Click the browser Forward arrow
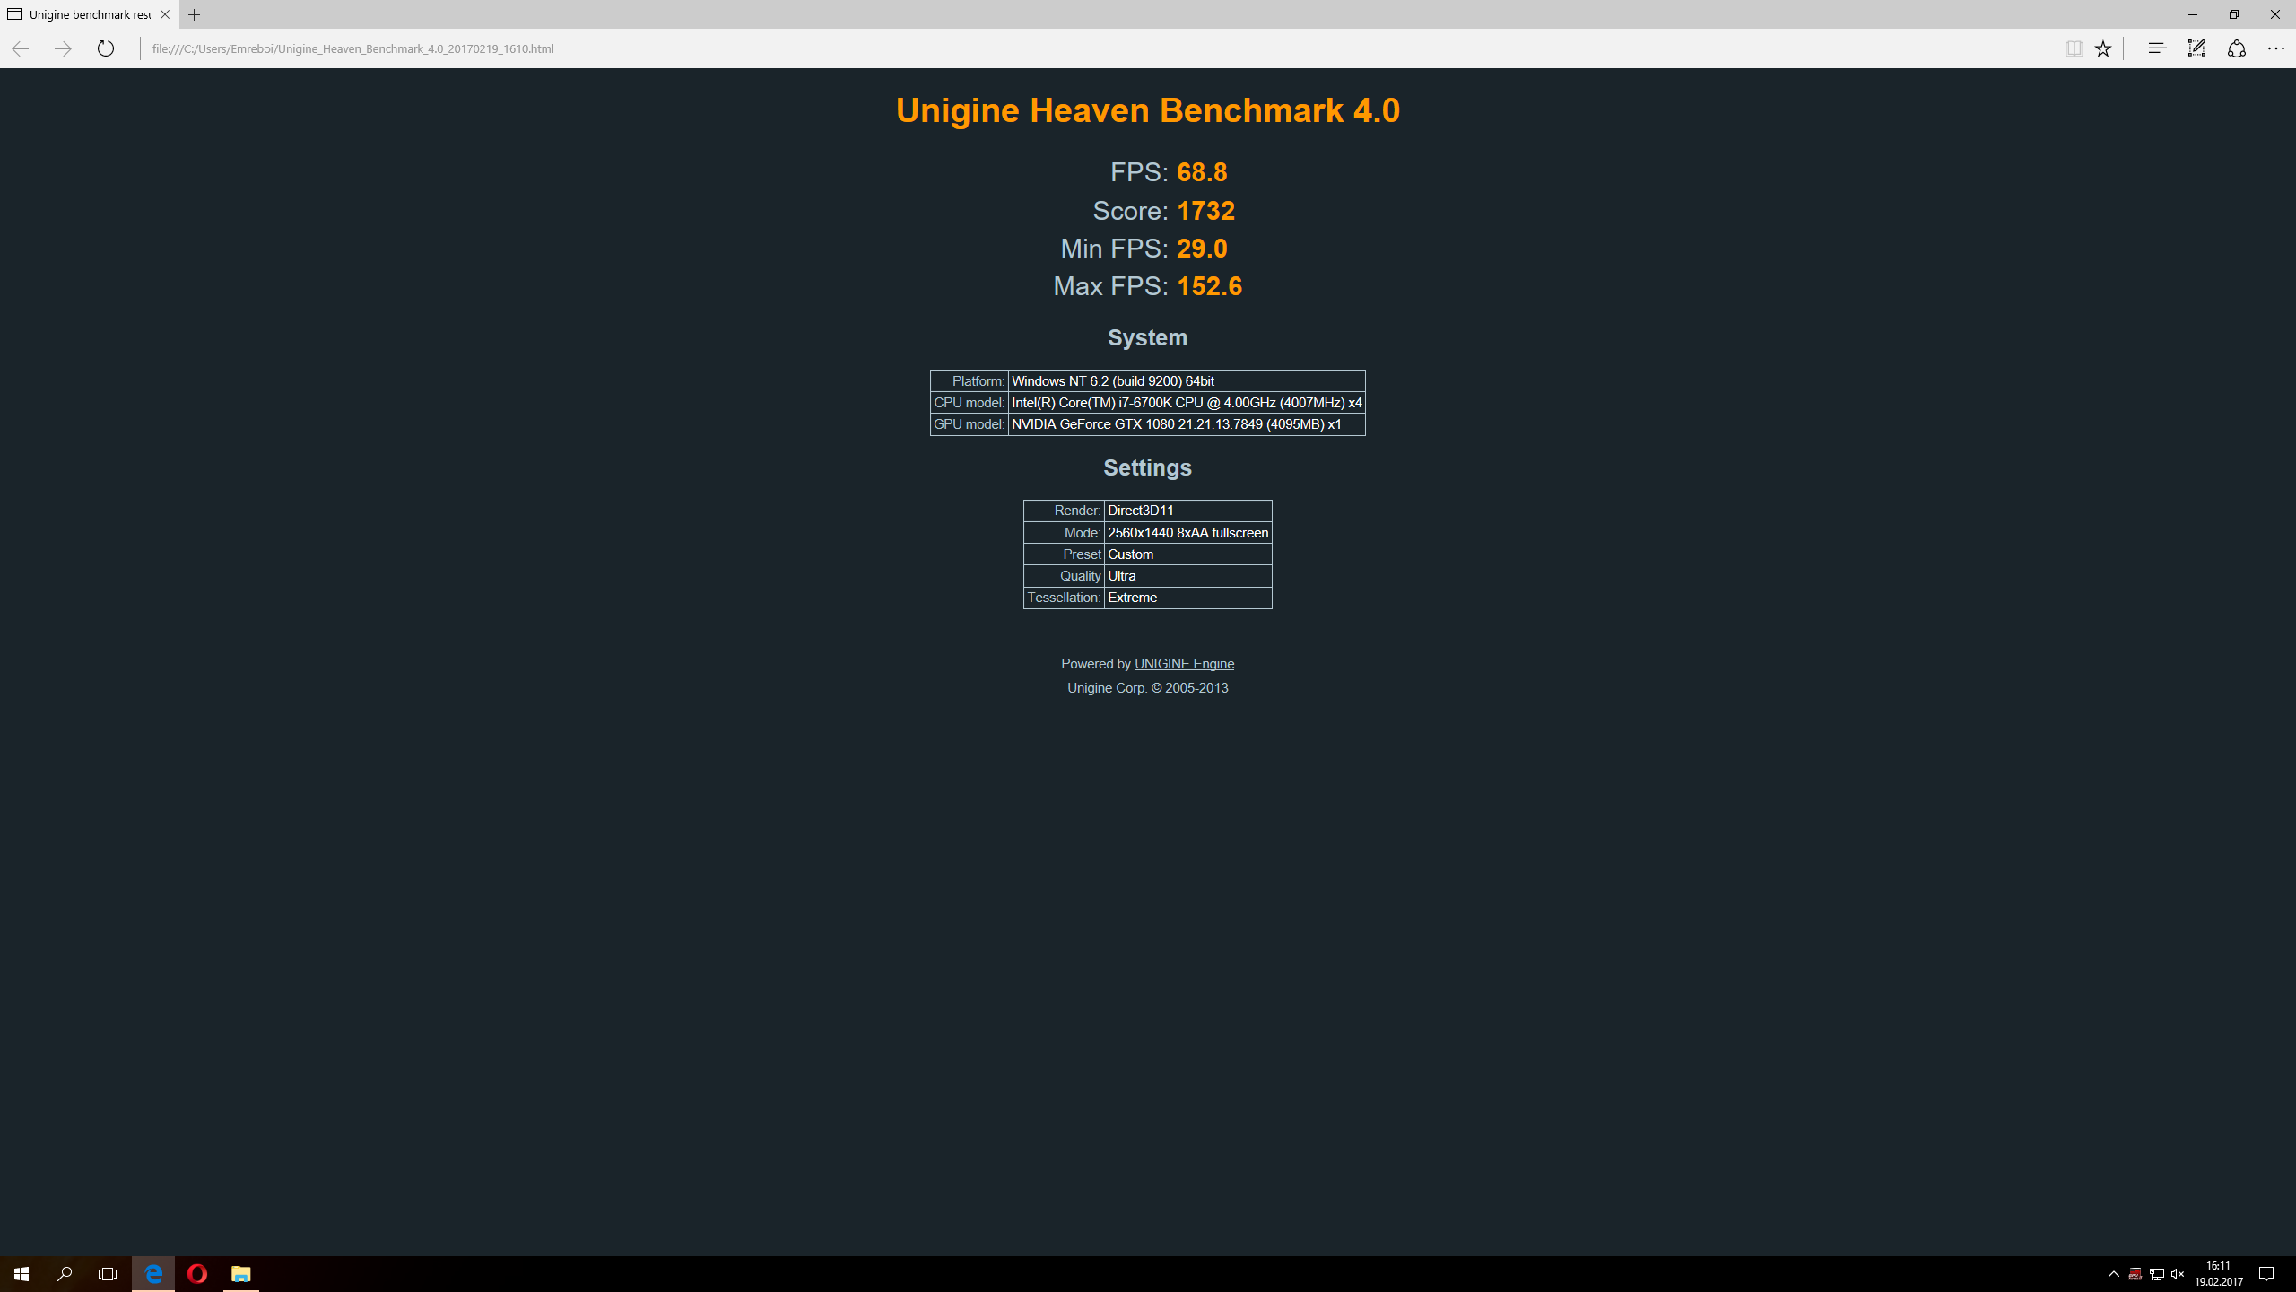 click(63, 48)
